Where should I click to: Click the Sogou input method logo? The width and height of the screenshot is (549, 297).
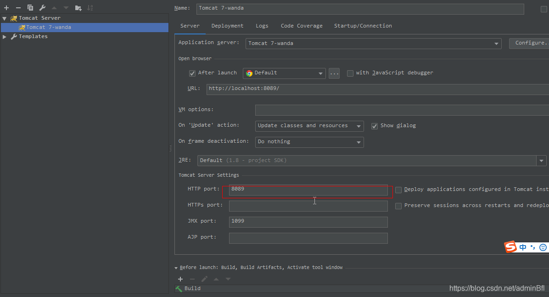[510, 247]
